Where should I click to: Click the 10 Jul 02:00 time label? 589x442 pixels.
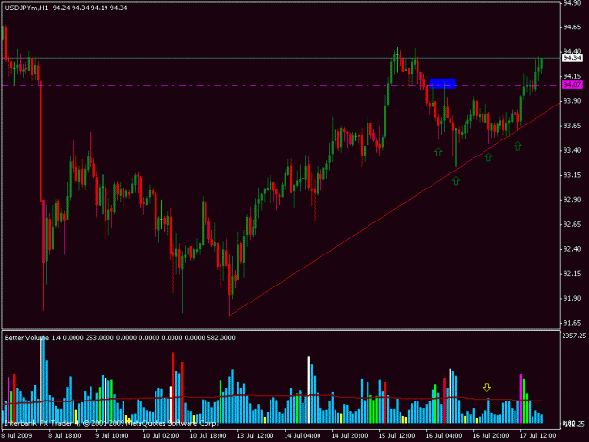pos(161,436)
